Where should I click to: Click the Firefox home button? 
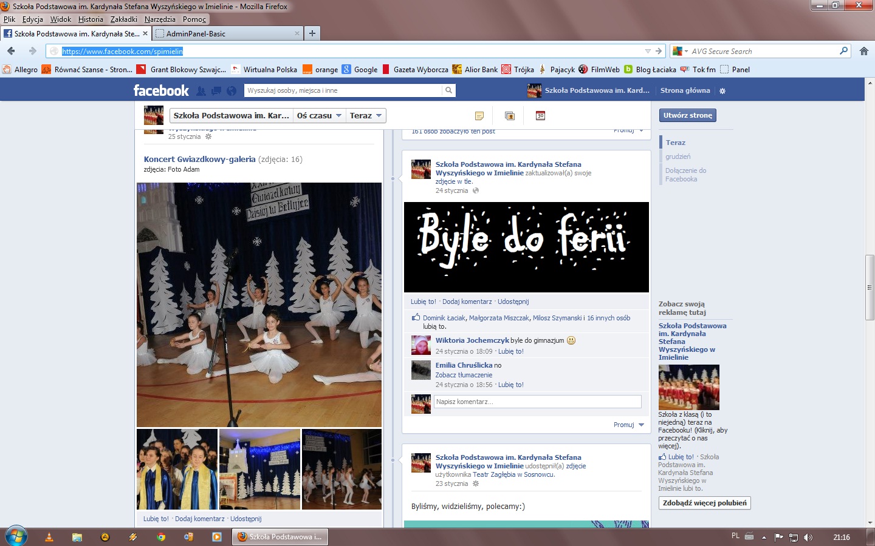pyautogui.click(x=863, y=52)
